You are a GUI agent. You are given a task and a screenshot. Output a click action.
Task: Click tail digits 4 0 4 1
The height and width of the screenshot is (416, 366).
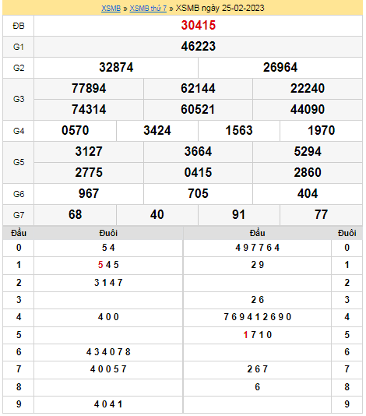pos(108,404)
